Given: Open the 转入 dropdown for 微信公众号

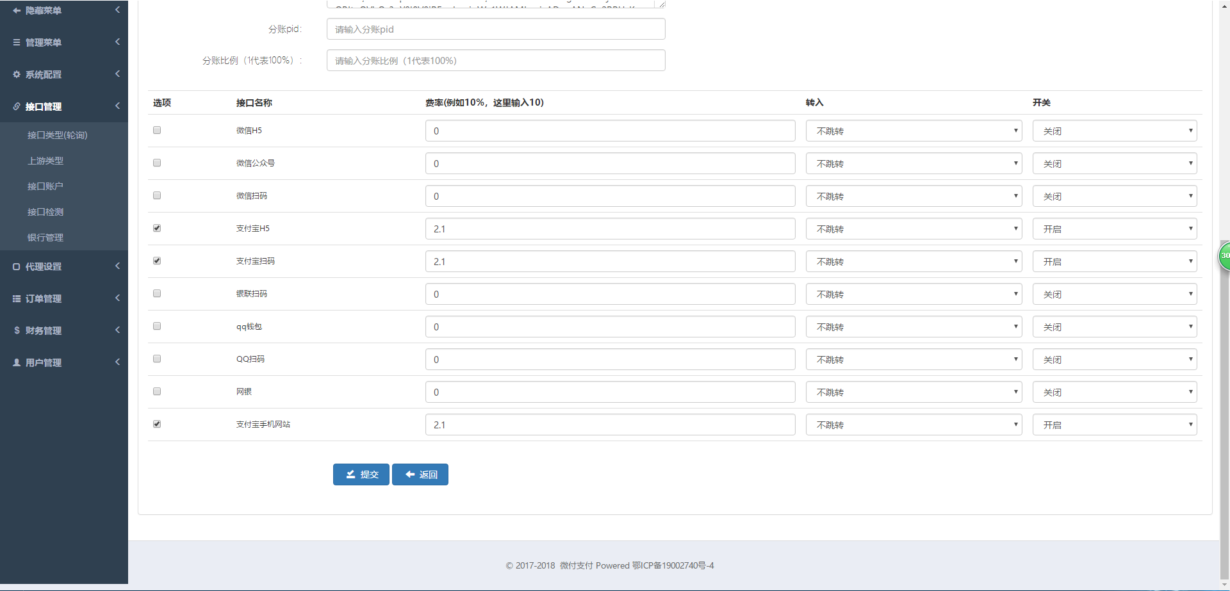Looking at the screenshot, I should [914, 163].
